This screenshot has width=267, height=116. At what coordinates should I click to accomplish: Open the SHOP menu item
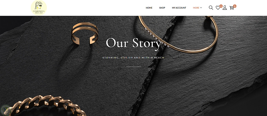162,8
